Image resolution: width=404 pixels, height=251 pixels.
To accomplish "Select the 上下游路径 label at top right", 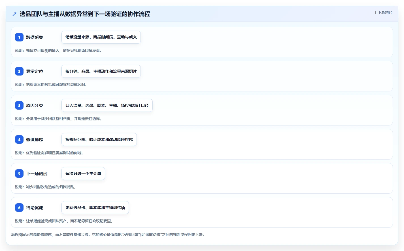I will (383, 12).
